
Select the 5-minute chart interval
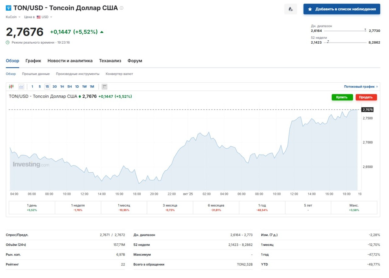(x=40, y=87)
